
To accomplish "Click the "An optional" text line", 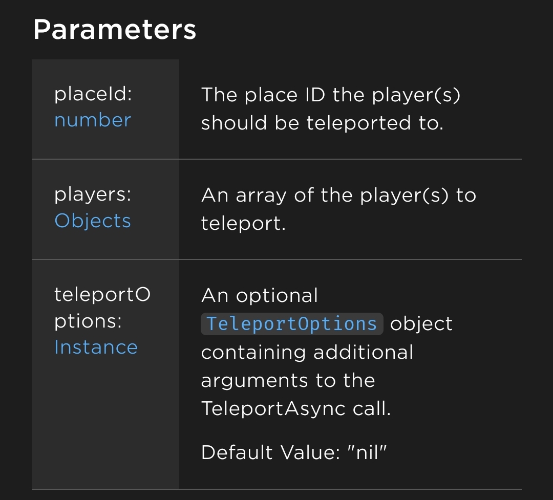I will point(260,295).
